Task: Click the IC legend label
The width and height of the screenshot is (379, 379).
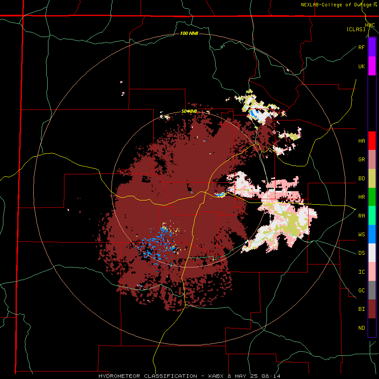Action: (361, 272)
